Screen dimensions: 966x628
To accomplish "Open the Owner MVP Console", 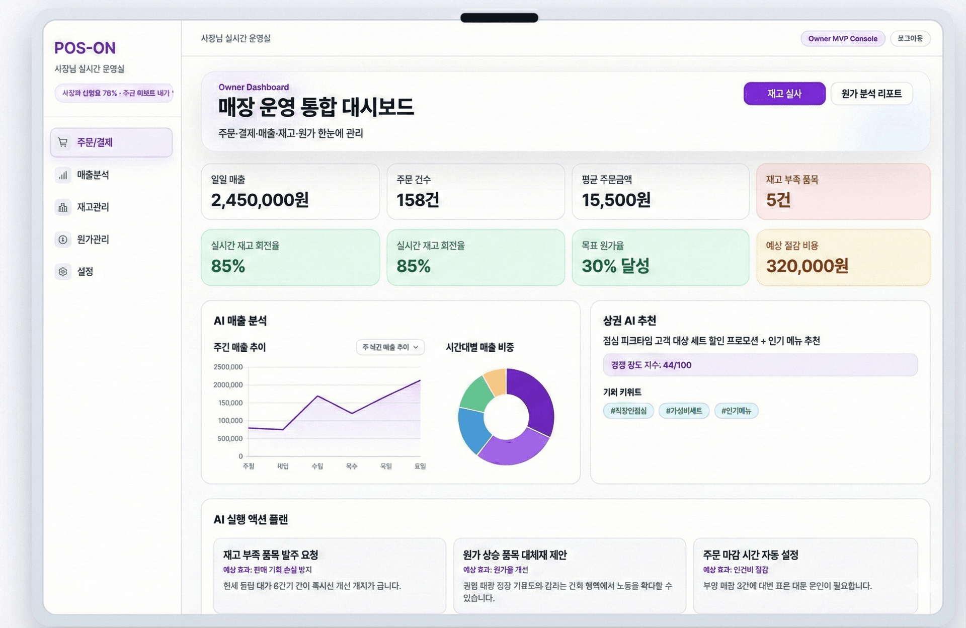I will 843,39.
